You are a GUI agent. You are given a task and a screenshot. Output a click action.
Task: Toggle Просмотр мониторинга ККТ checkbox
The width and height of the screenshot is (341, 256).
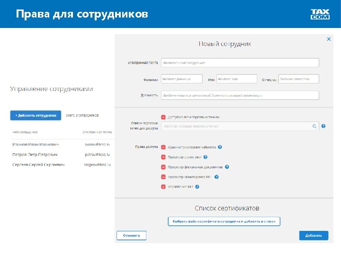163,177
